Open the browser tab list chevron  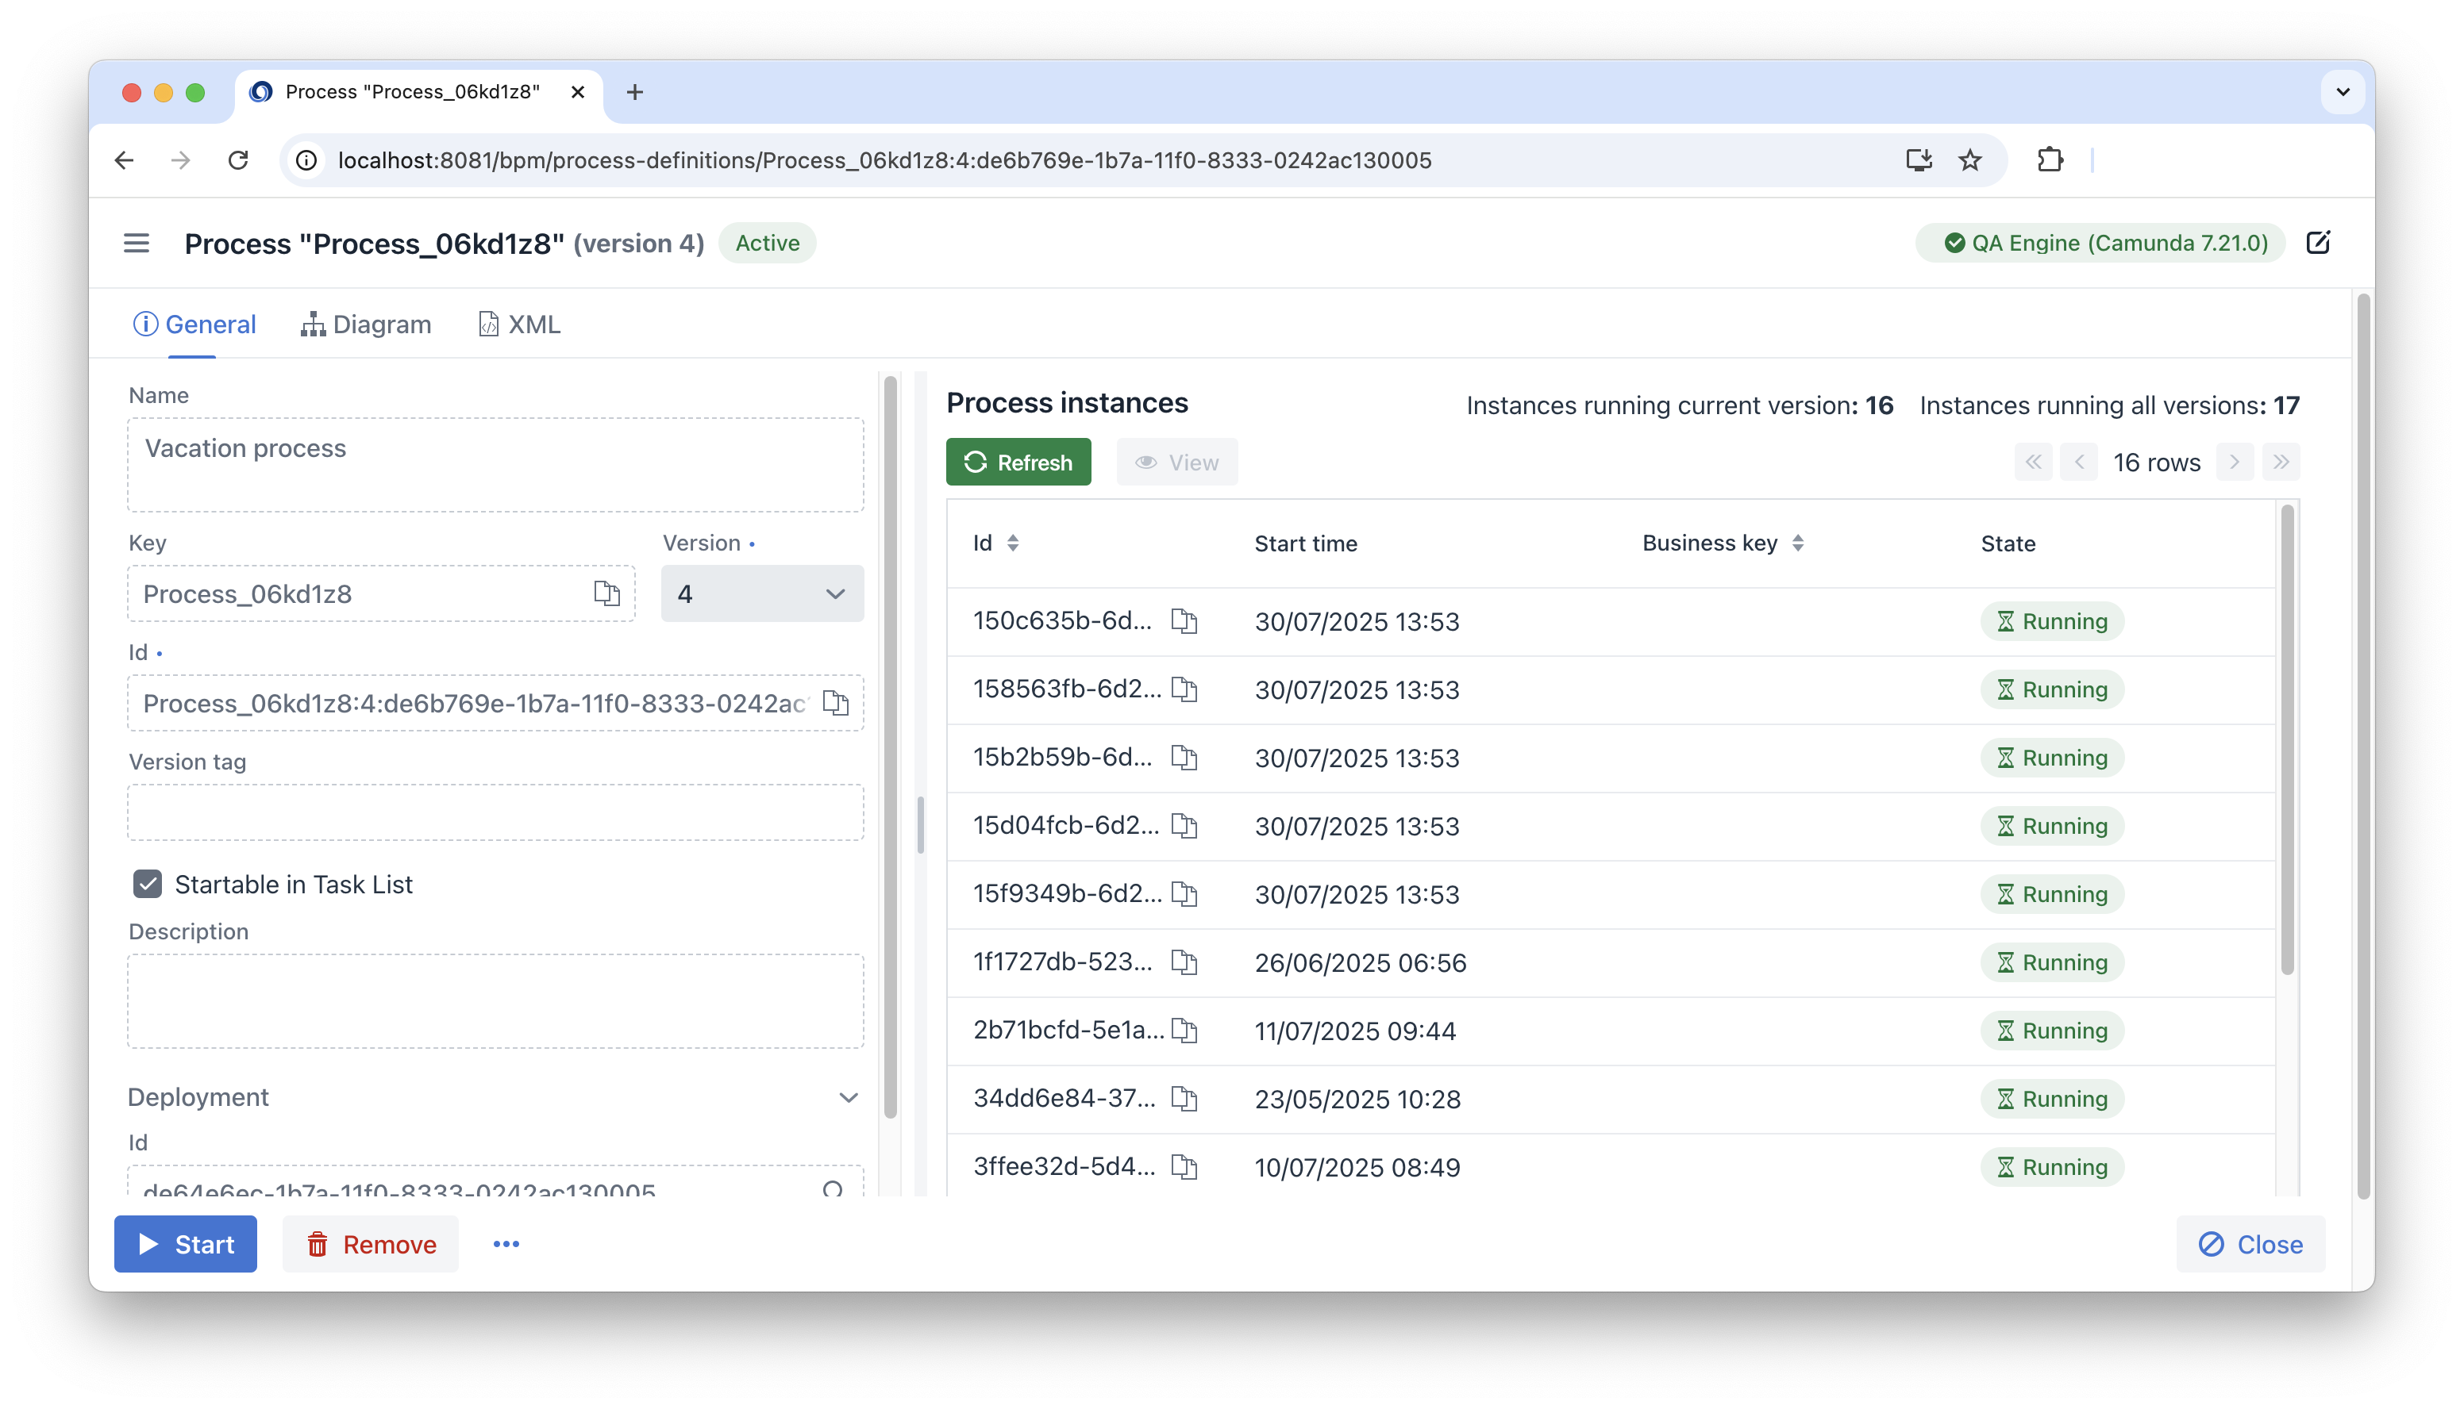click(x=2342, y=92)
